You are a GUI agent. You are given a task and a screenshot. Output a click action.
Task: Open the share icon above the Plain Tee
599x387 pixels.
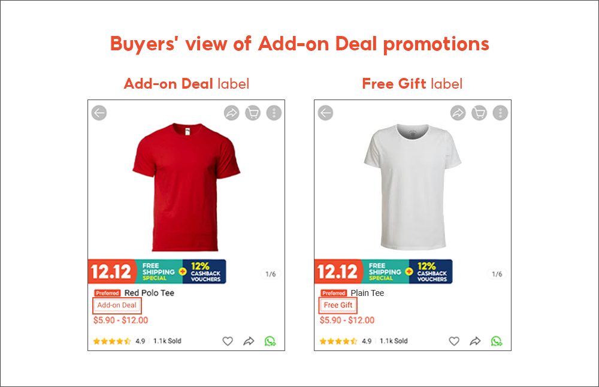[458, 113]
